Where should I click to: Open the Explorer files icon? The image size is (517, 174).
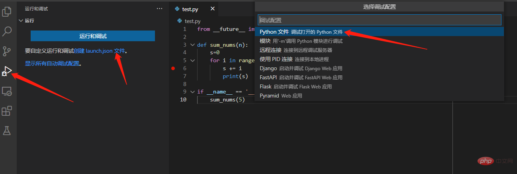[7, 11]
